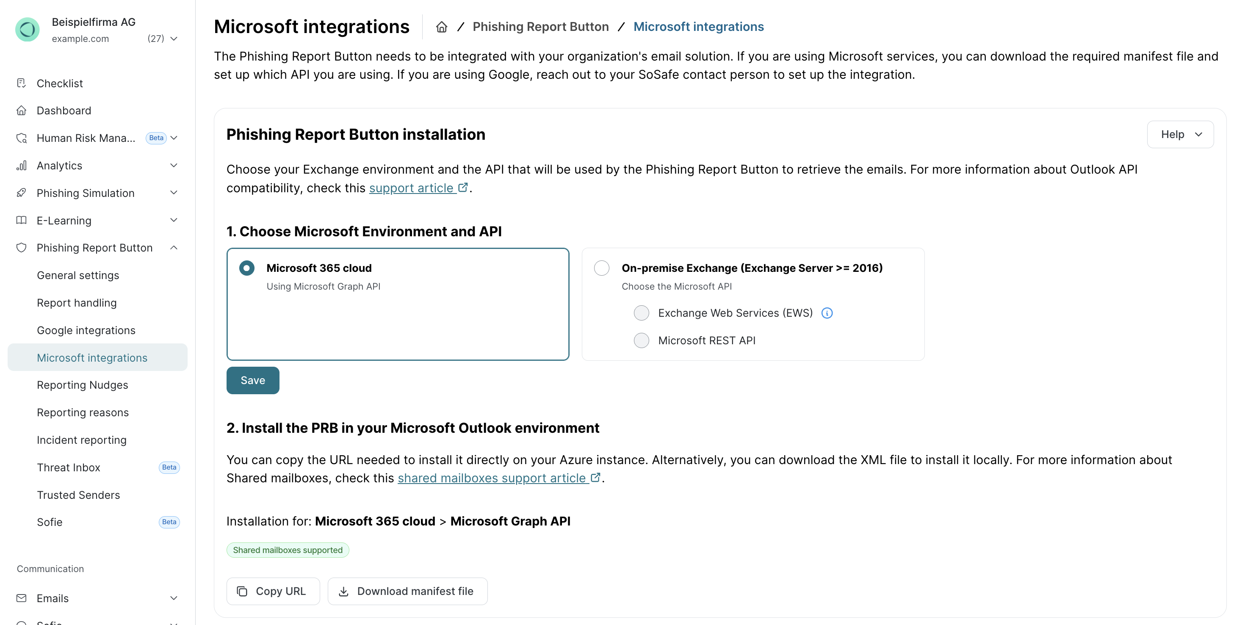This screenshot has height=625, width=1245.
Task: Click the breadcrumb home icon
Action: click(441, 27)
